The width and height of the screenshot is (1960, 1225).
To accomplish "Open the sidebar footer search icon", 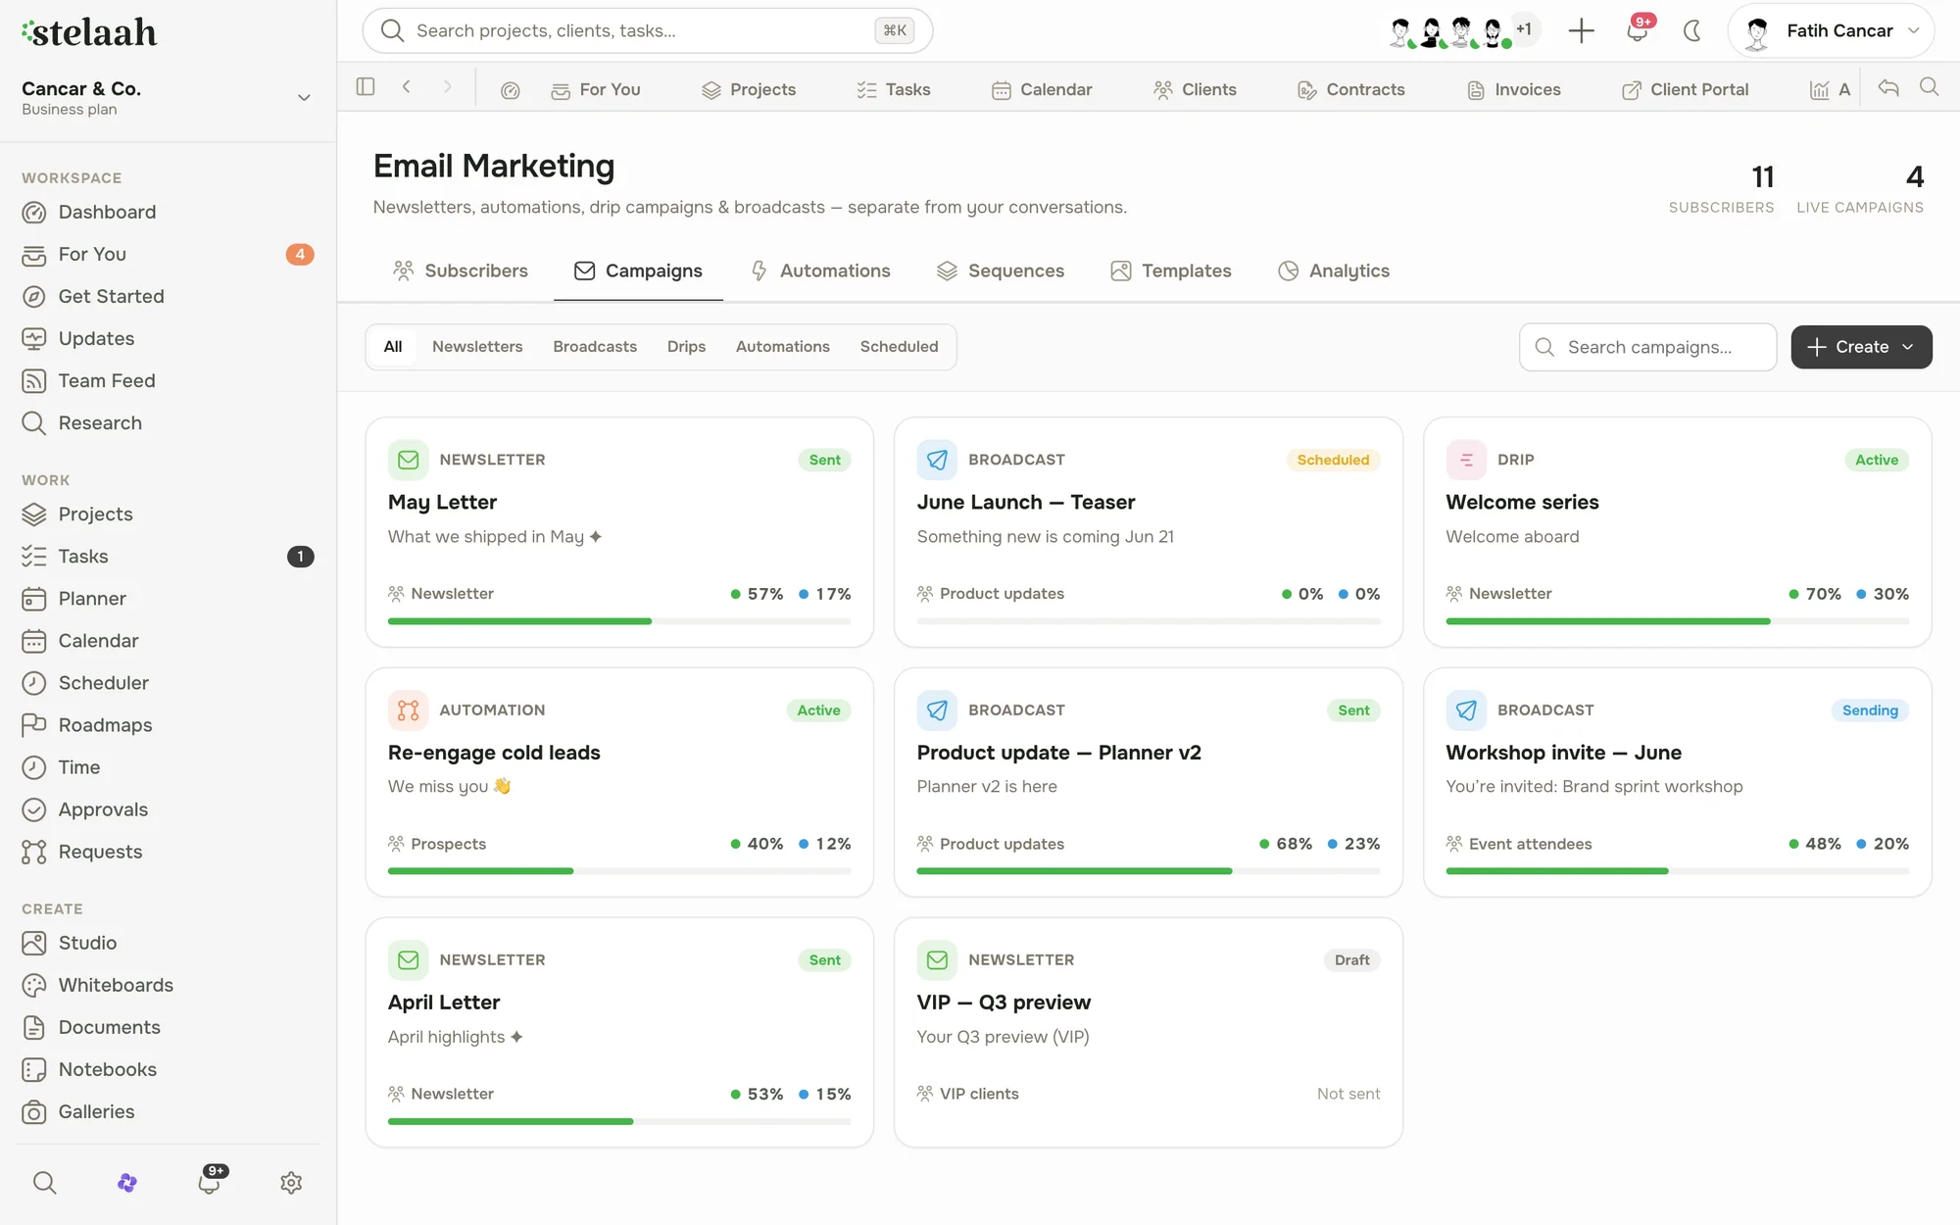I will point(45,1183).
